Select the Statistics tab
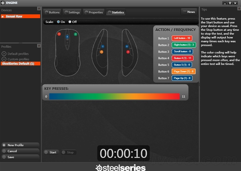 click(x=116, y=12)
